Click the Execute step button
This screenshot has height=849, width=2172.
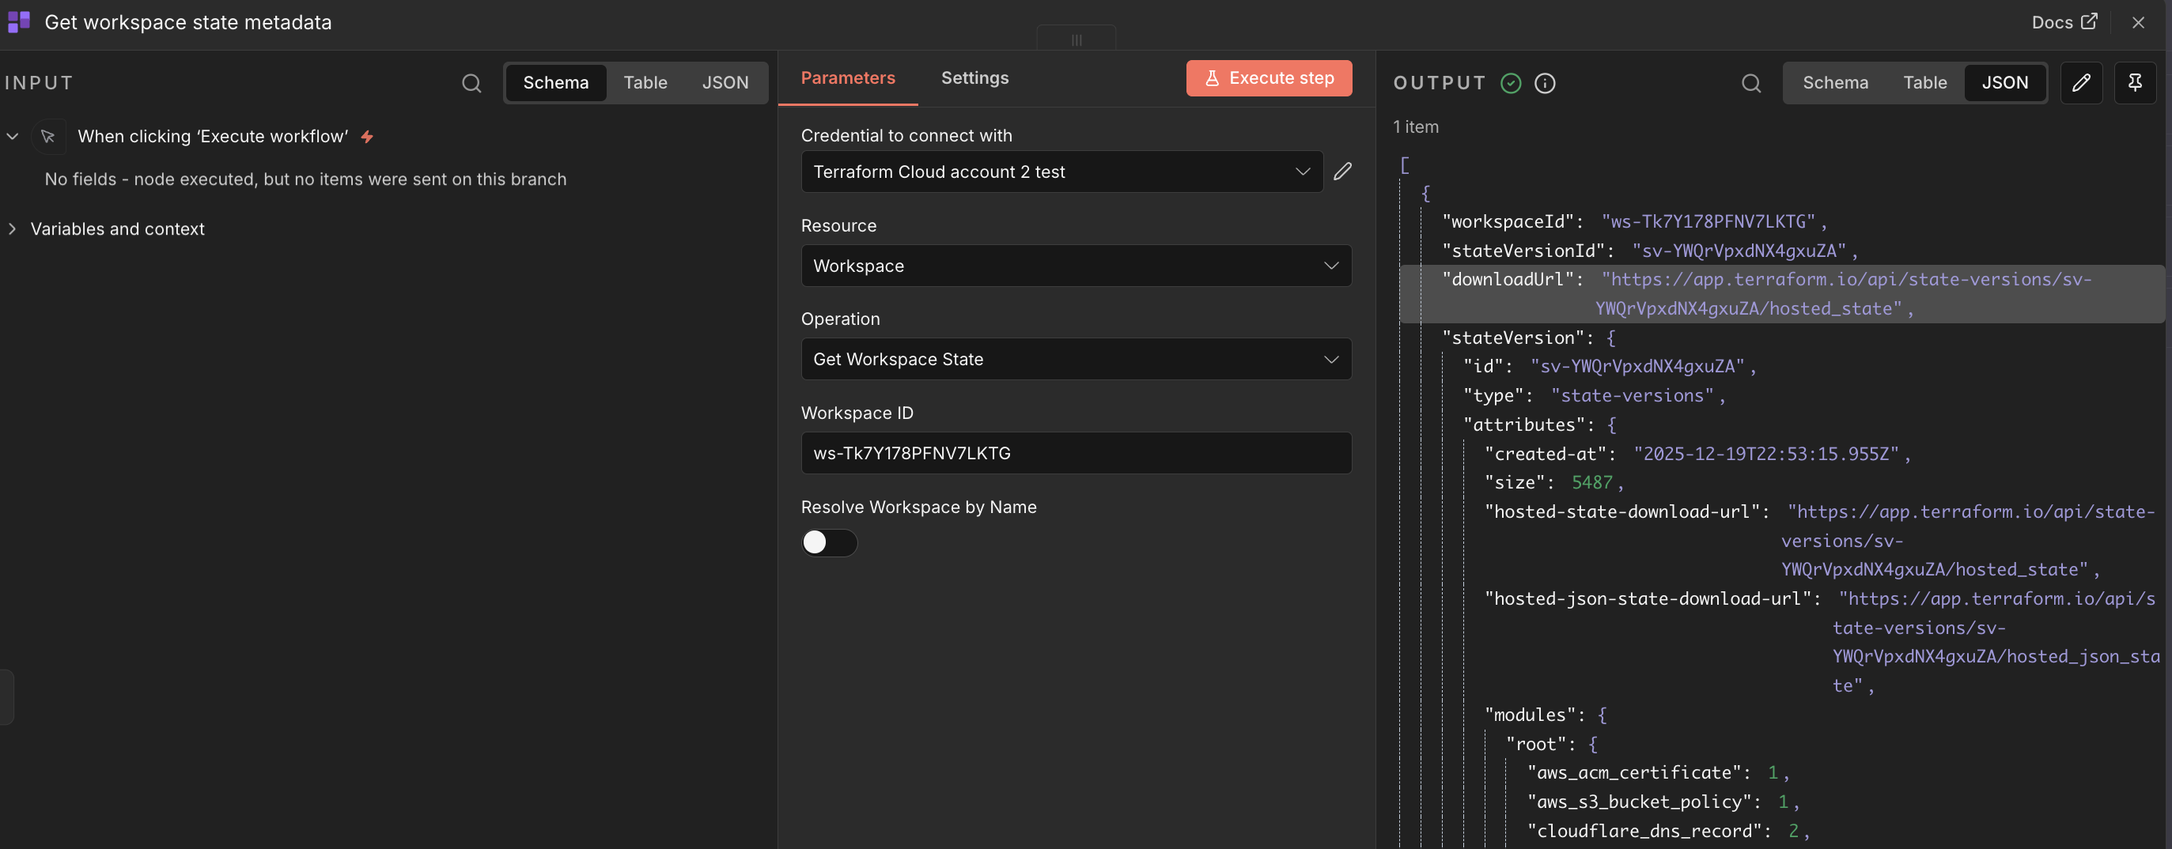1269,77
